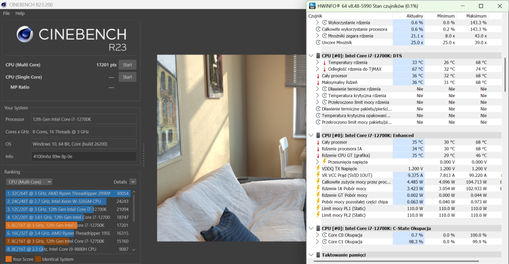Click the ranking list scroll up arrow
509x264 pixels.
tap(134, 192)
